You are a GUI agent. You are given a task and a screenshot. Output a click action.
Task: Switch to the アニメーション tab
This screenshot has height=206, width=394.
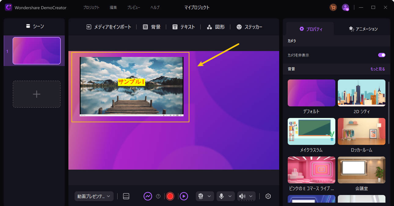pyautogui.click(x=363, y=29)
